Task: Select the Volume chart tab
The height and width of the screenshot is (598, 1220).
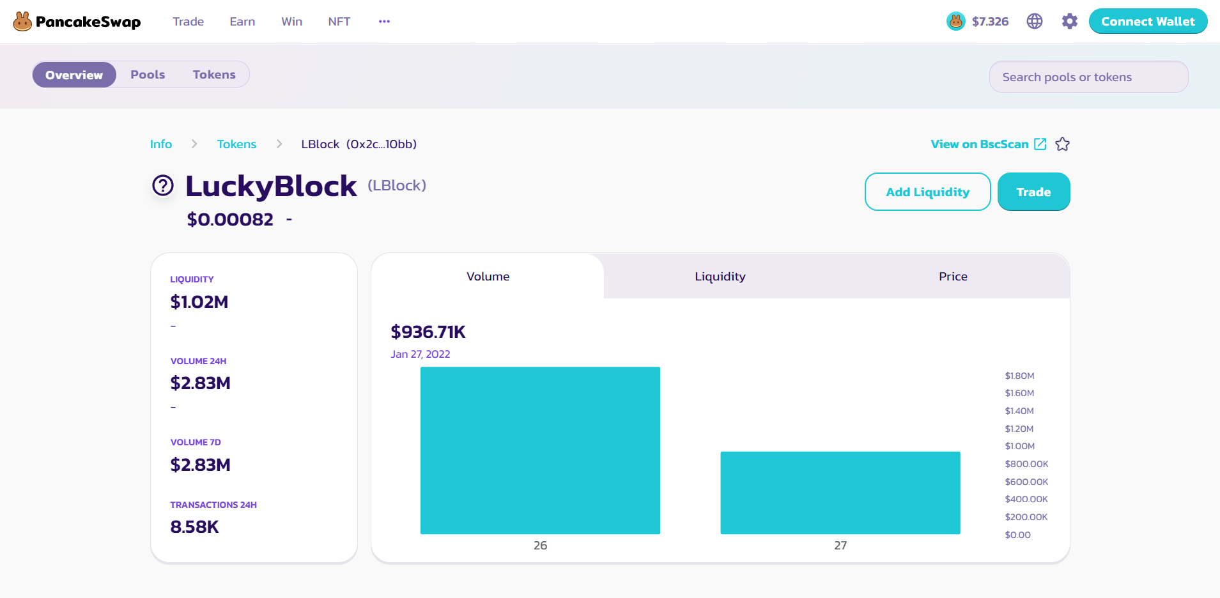Action: [x=488, y=276]
